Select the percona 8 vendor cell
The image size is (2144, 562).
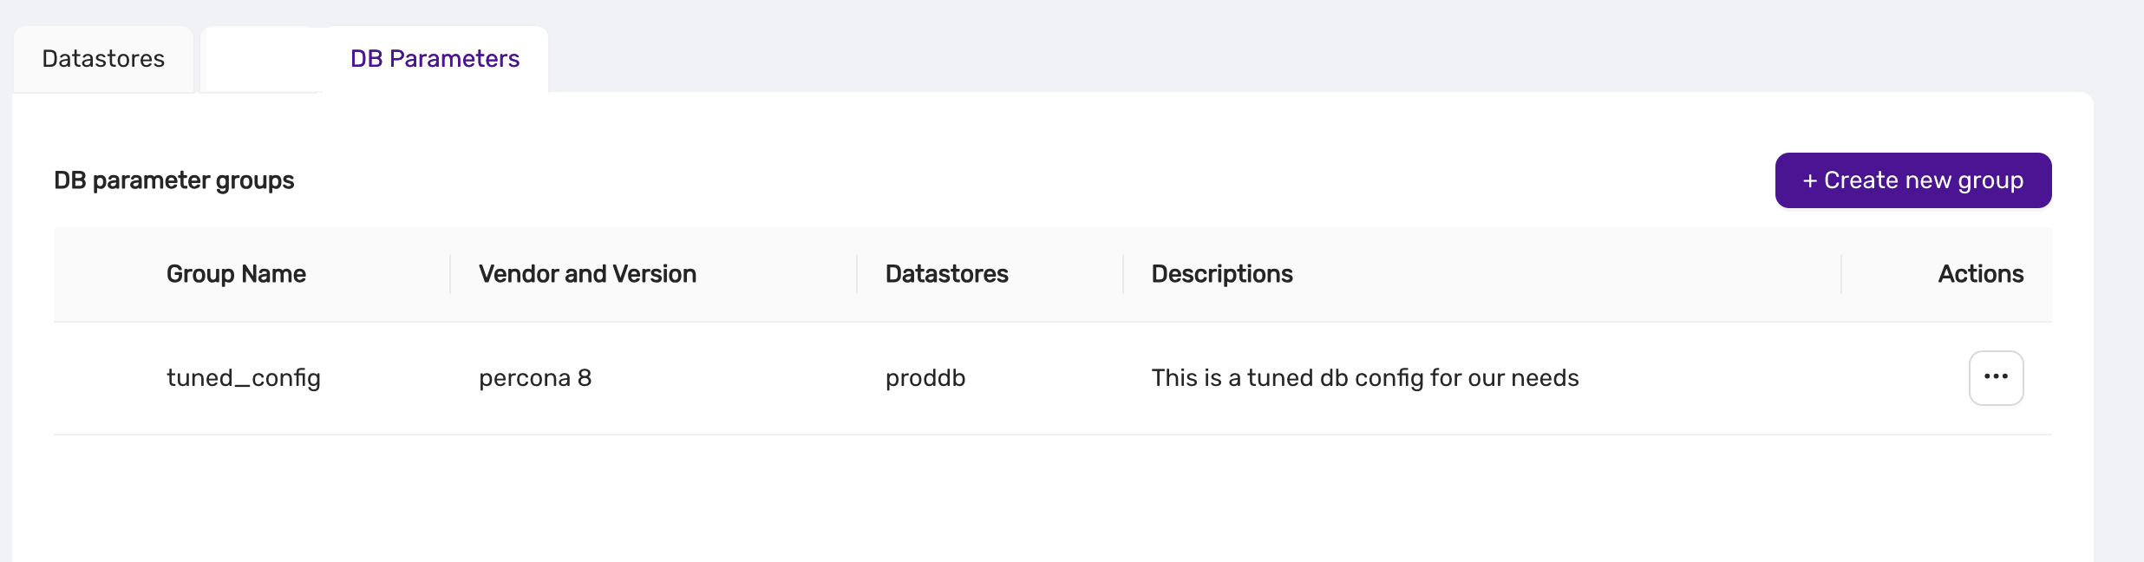[535, 377]
